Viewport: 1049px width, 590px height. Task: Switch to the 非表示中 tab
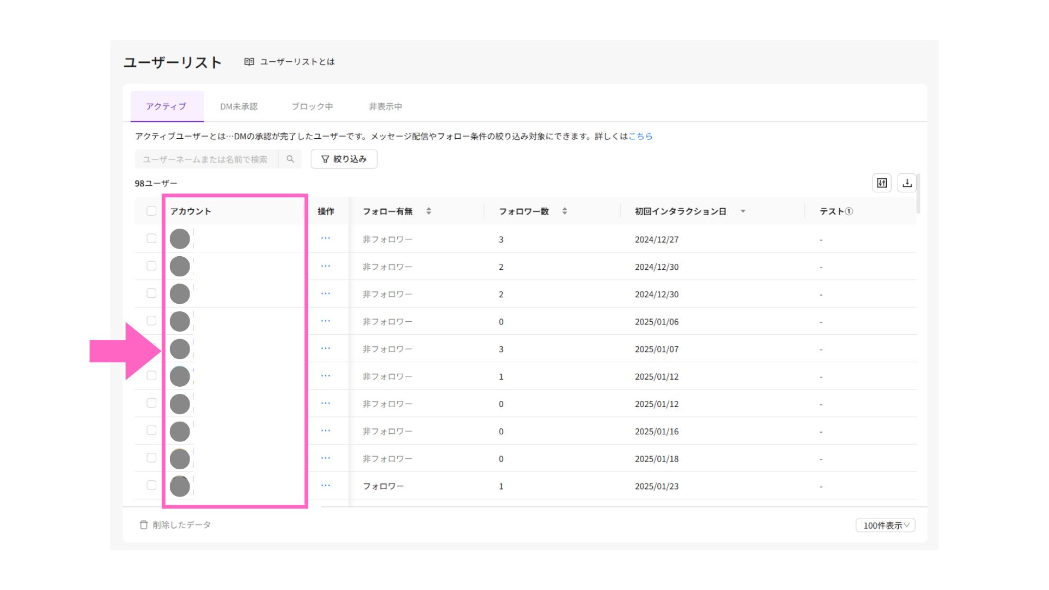coord(385,107)
